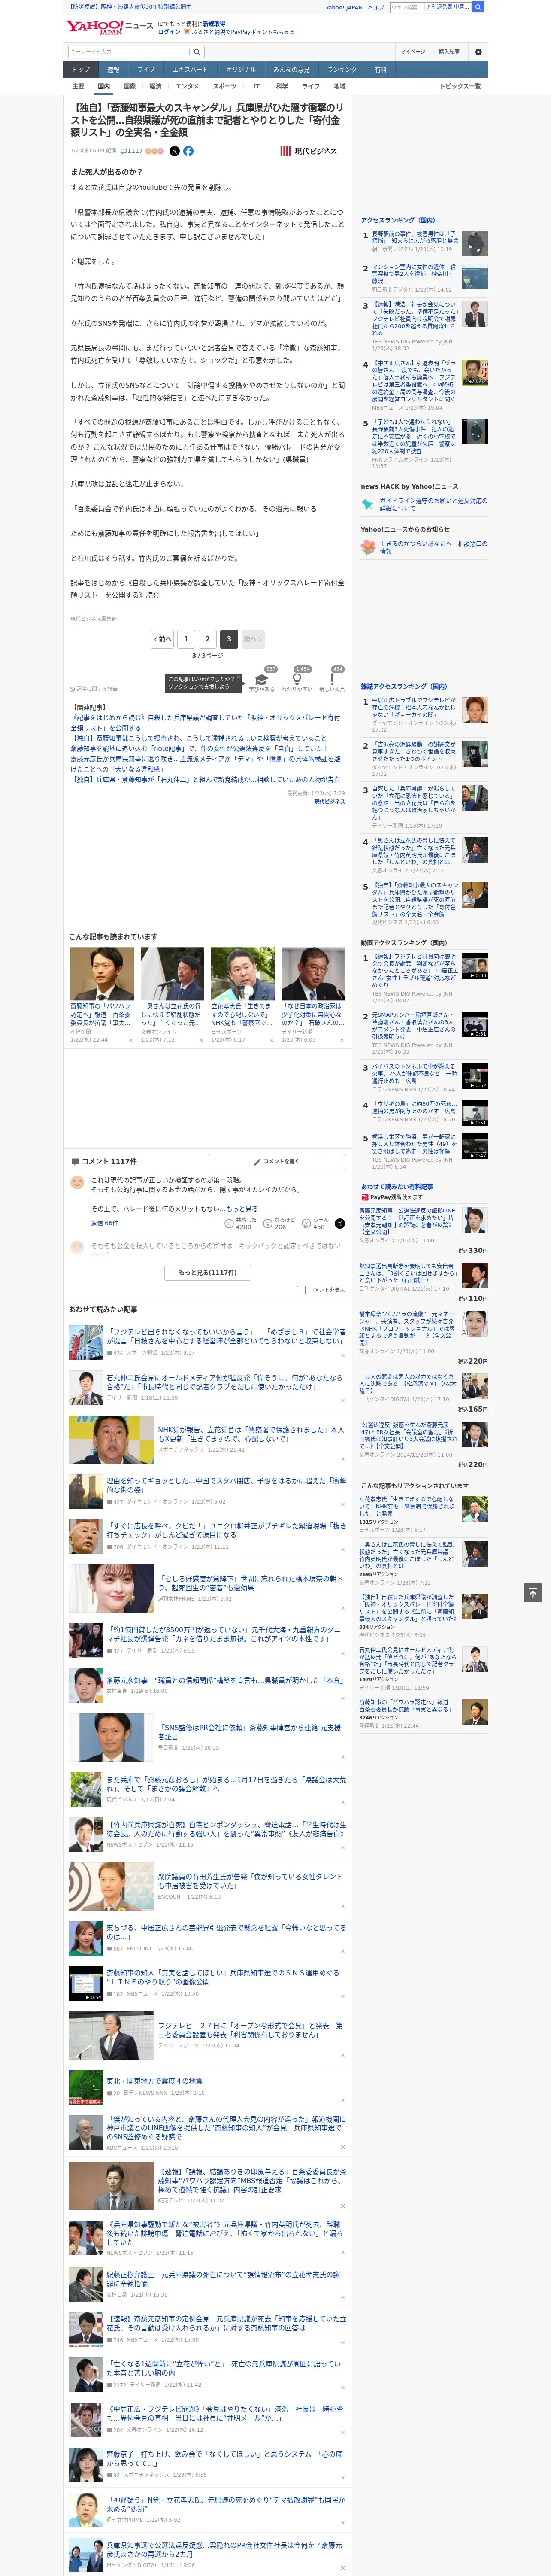Go to page 1 of the article

pyautogui.click(x=186, y=639)
